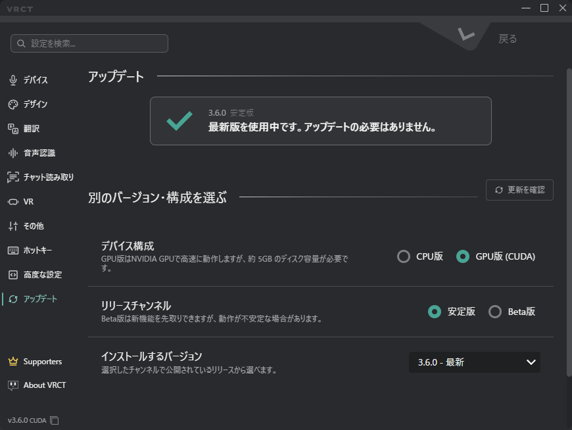Click the リリースチャンネル heading
This screenshot has width=572, height=430.
pyautogui.click(x=136, y=306)
